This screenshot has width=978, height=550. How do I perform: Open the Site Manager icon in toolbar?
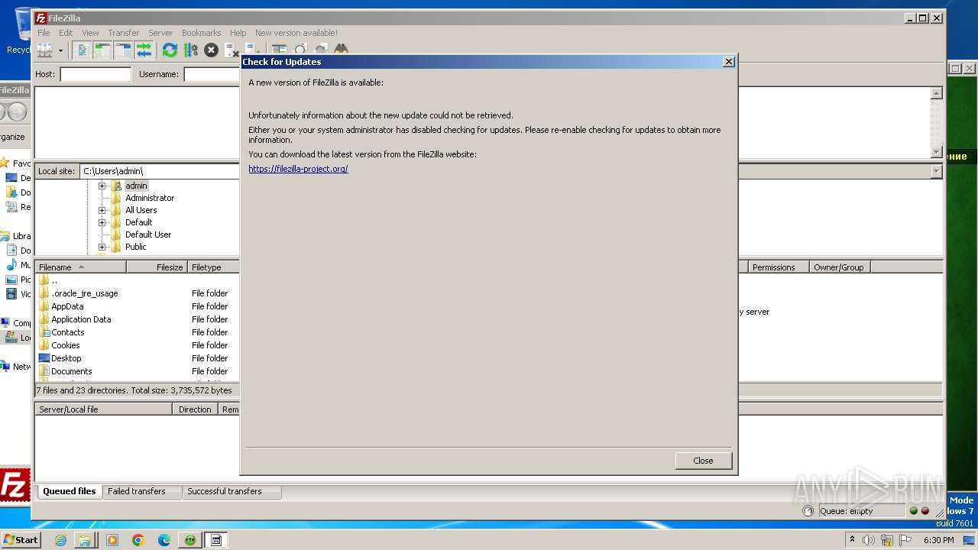tap(45, 50)
